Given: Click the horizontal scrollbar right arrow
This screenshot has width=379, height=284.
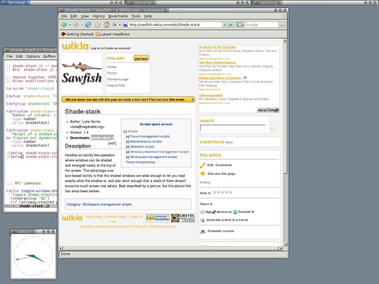Looking at the screenshot, I should (280, 248).
